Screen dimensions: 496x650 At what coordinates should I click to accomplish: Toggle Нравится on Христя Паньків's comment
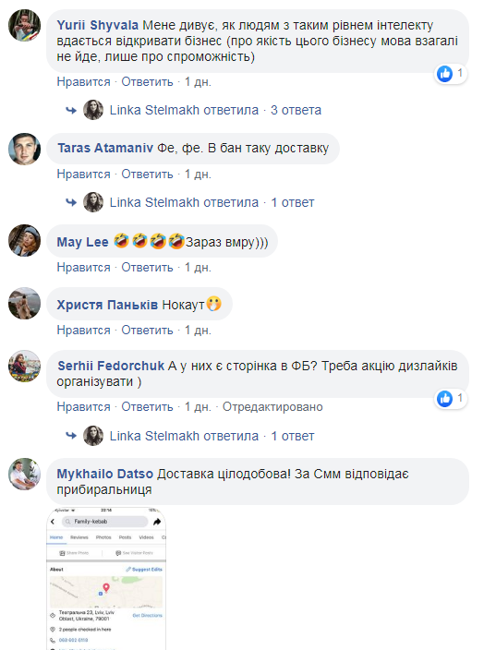coord(83,331)
